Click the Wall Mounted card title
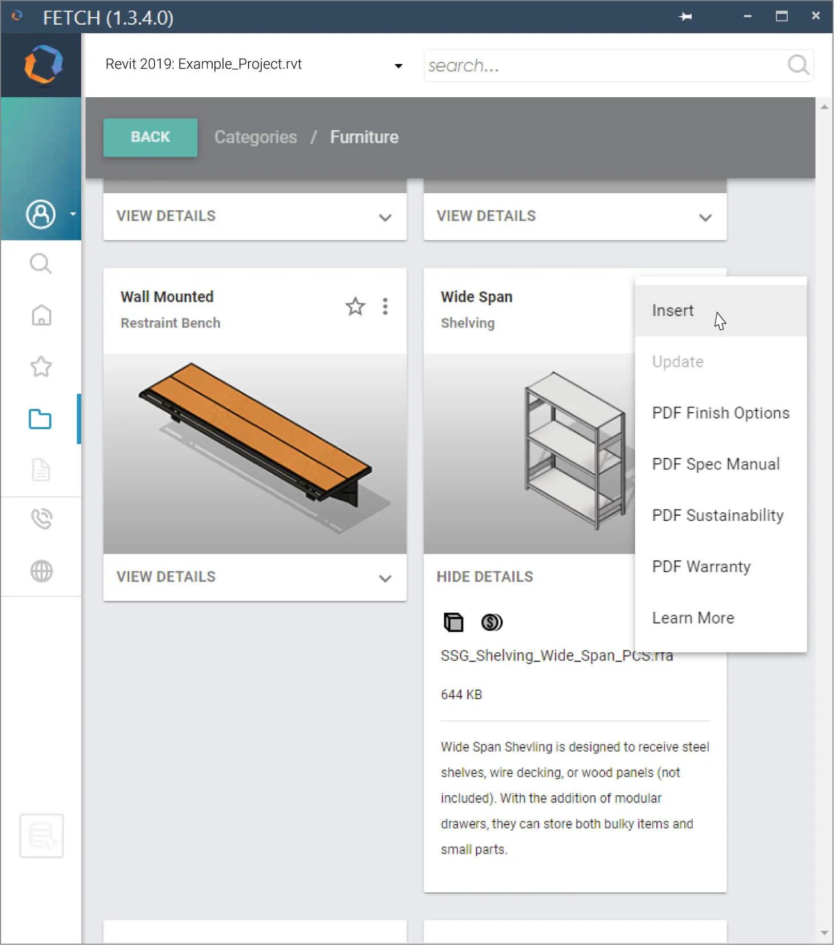This screenshot has width=834, height=945. pyautogui.click(x=167, y=297)
